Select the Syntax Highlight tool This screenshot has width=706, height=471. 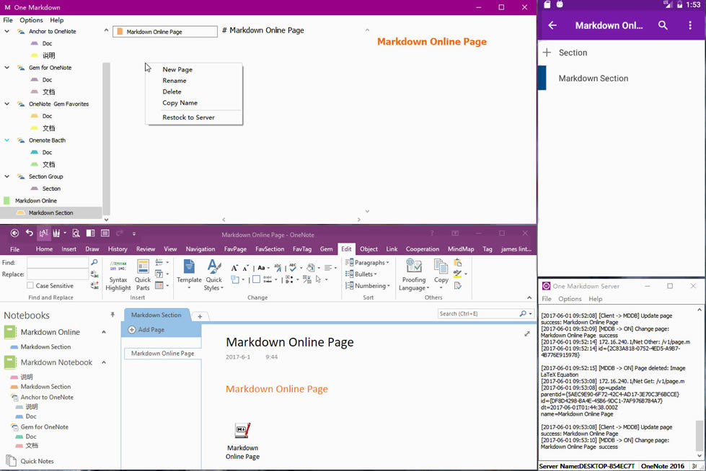pyautogui.click(x=118, y=276)
